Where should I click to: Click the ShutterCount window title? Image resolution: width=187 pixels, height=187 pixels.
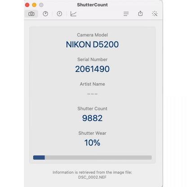[92, 5]
